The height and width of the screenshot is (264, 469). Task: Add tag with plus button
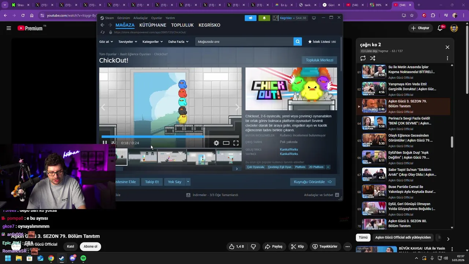pos(328,167)
